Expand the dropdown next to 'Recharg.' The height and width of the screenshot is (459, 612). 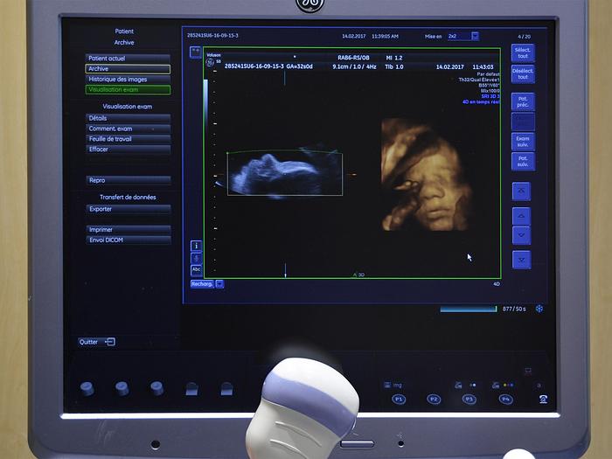coord(219,284)
